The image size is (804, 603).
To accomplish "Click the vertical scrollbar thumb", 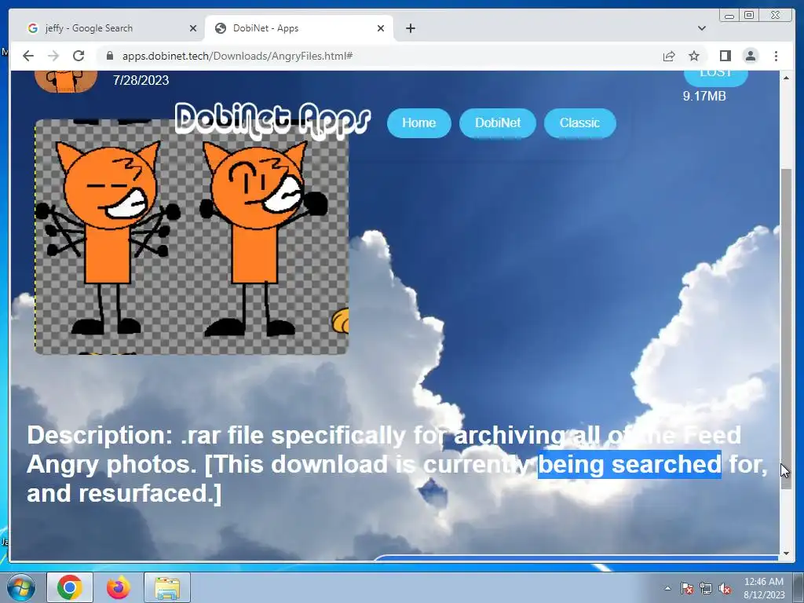I will [x=786, y=328].
